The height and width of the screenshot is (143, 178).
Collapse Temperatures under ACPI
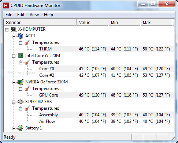click(21, 43)
